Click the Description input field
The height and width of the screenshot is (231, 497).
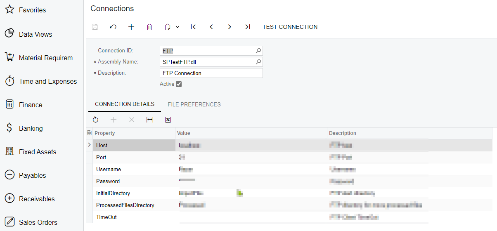pyautogui.click(x=211, y=73)
